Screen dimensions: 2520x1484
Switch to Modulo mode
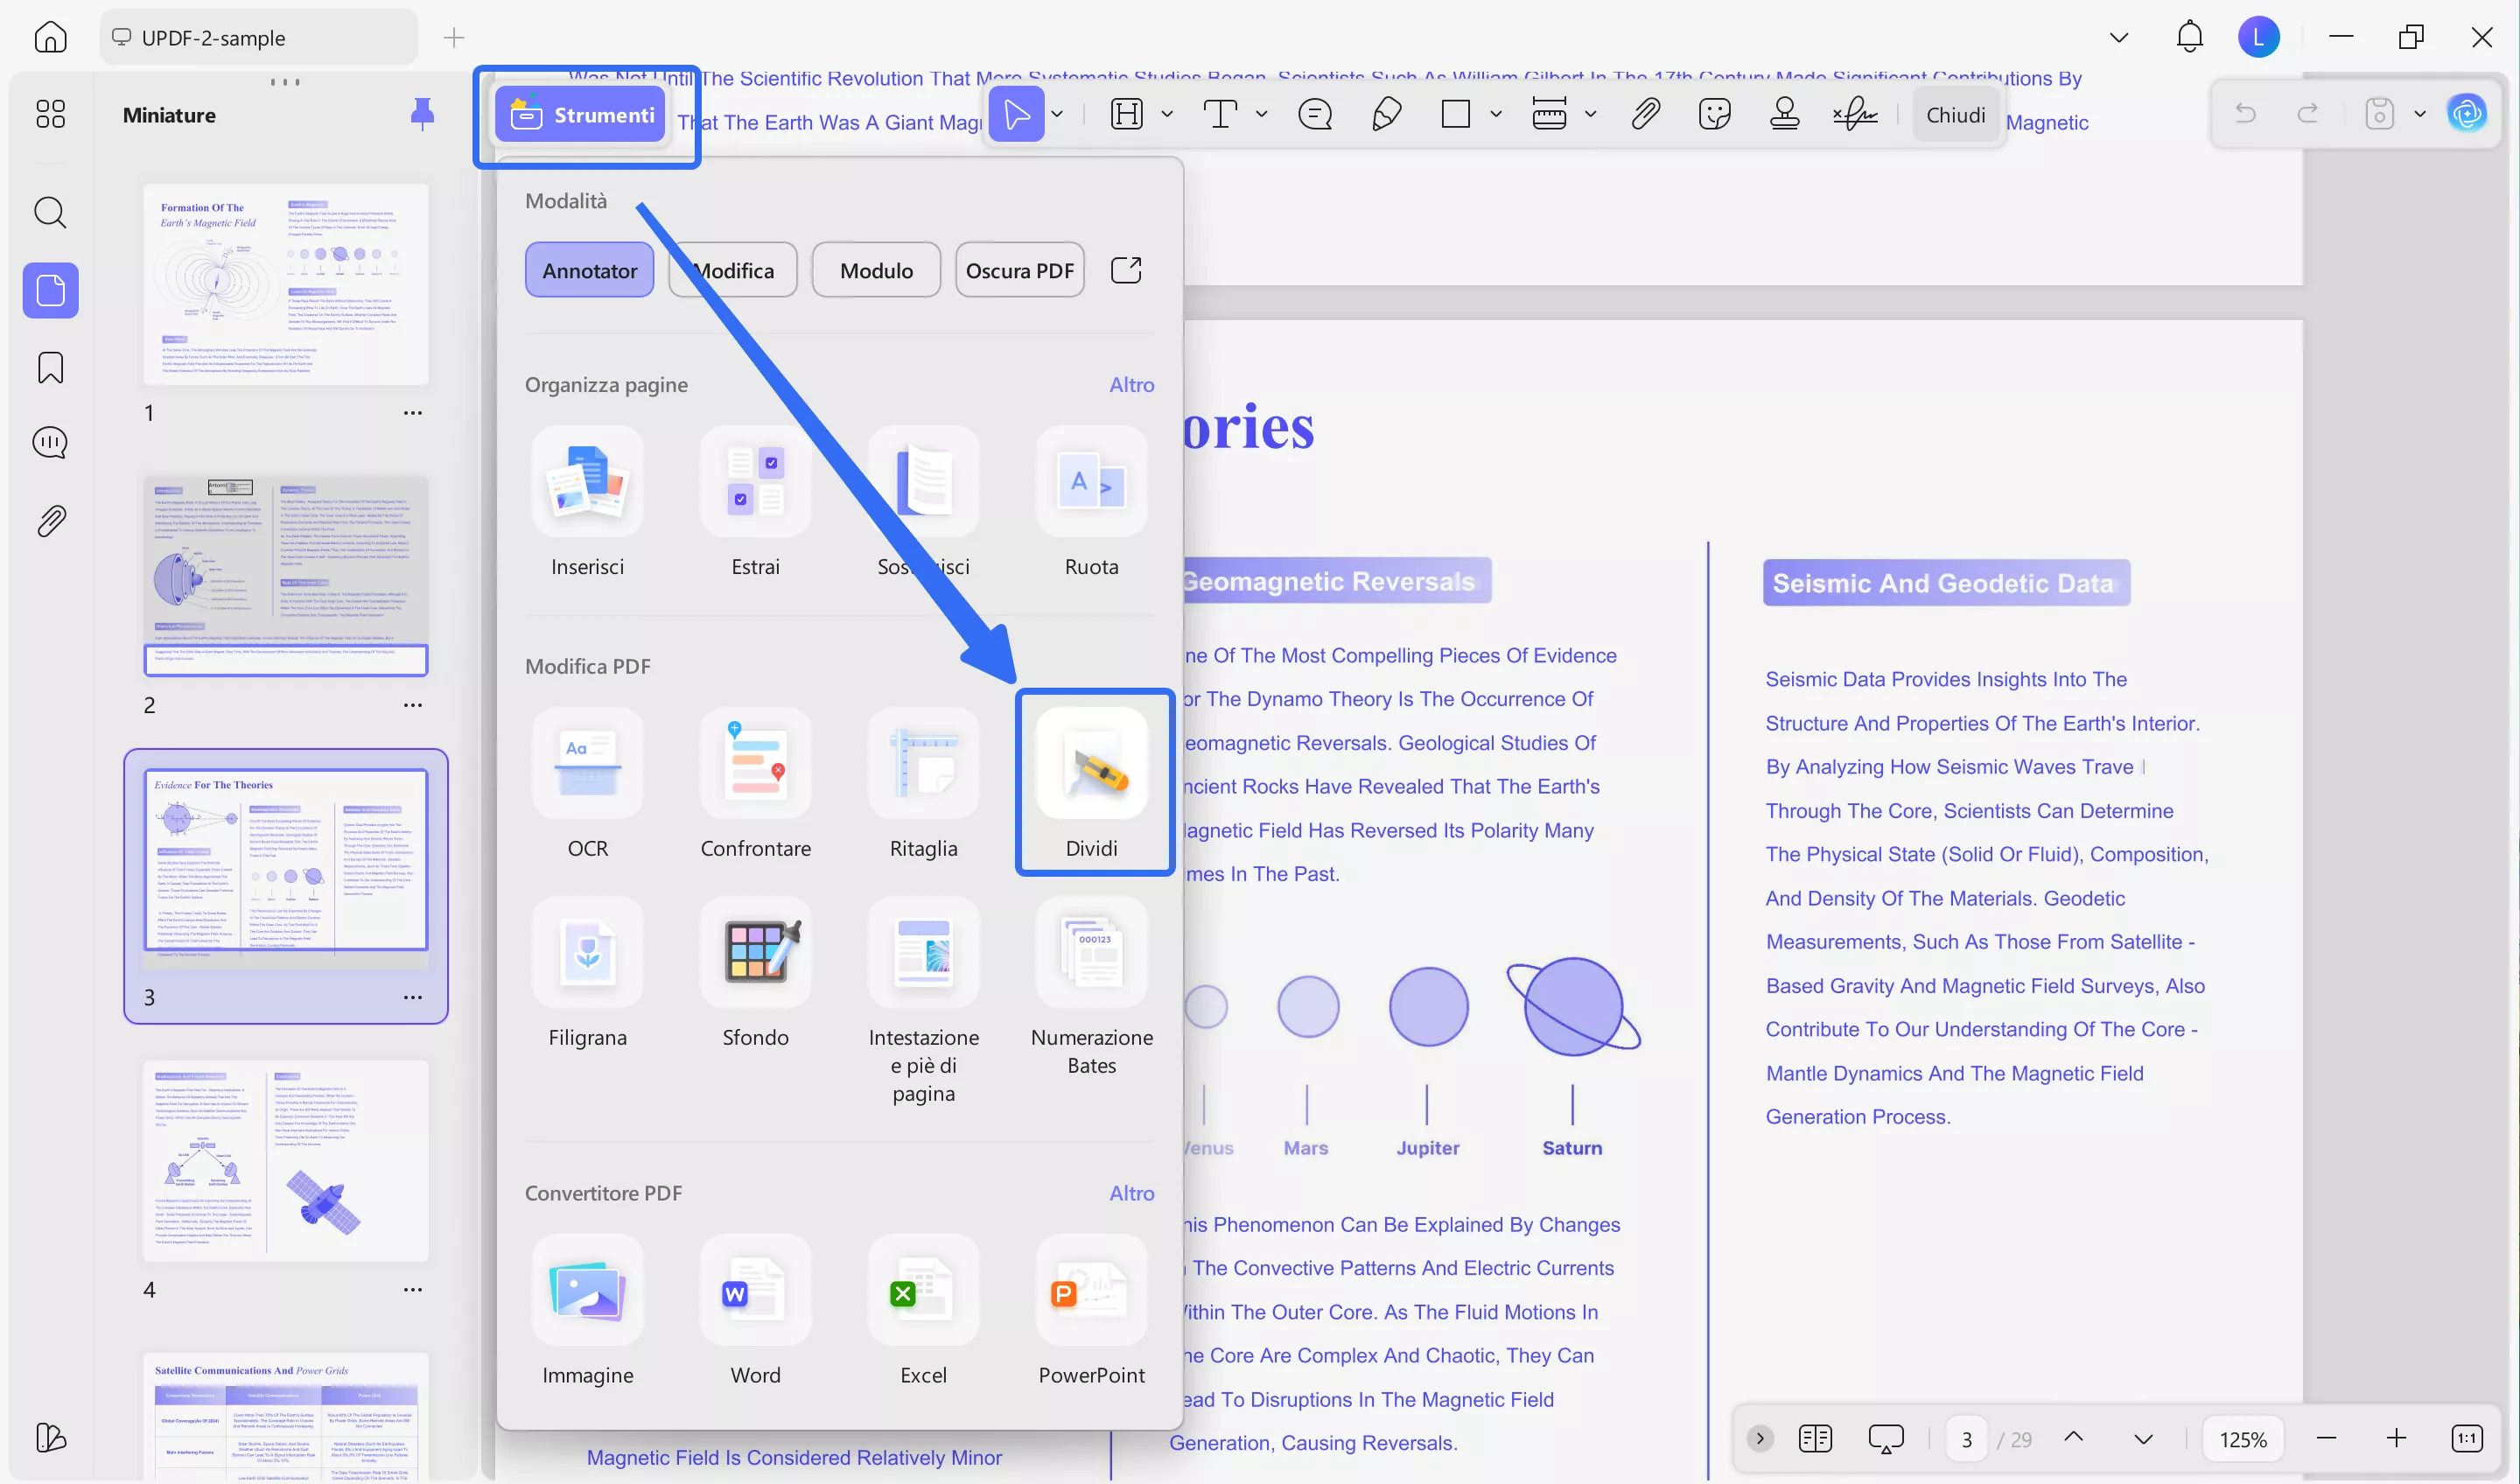pyautogui.click(x=875, y=270)
